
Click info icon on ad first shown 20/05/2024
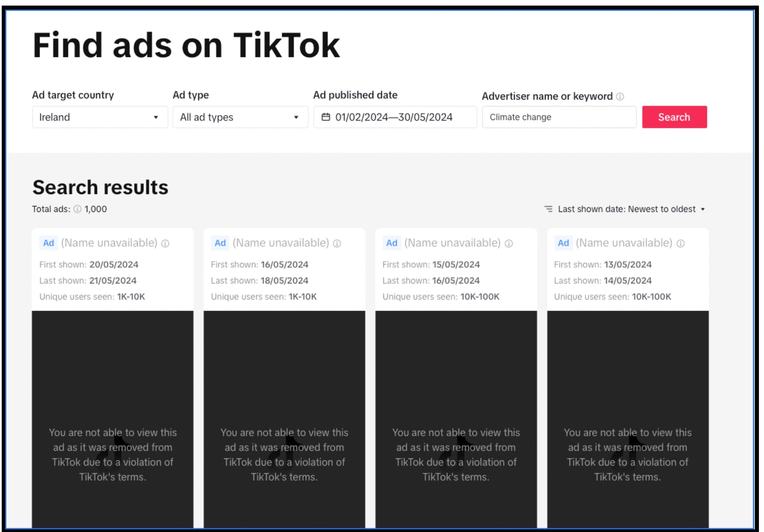(165, 243)
